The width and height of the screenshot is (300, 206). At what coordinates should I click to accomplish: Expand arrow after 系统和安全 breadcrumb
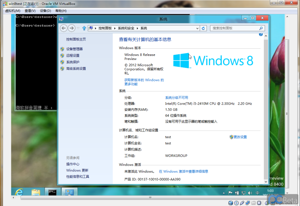point(137,28)
